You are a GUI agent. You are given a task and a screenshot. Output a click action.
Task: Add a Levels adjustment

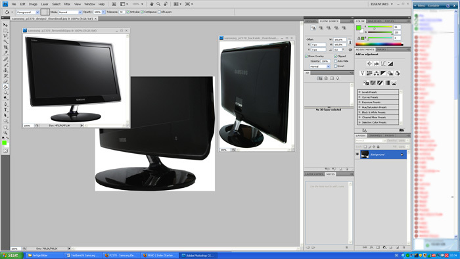(x=377, y=63)
